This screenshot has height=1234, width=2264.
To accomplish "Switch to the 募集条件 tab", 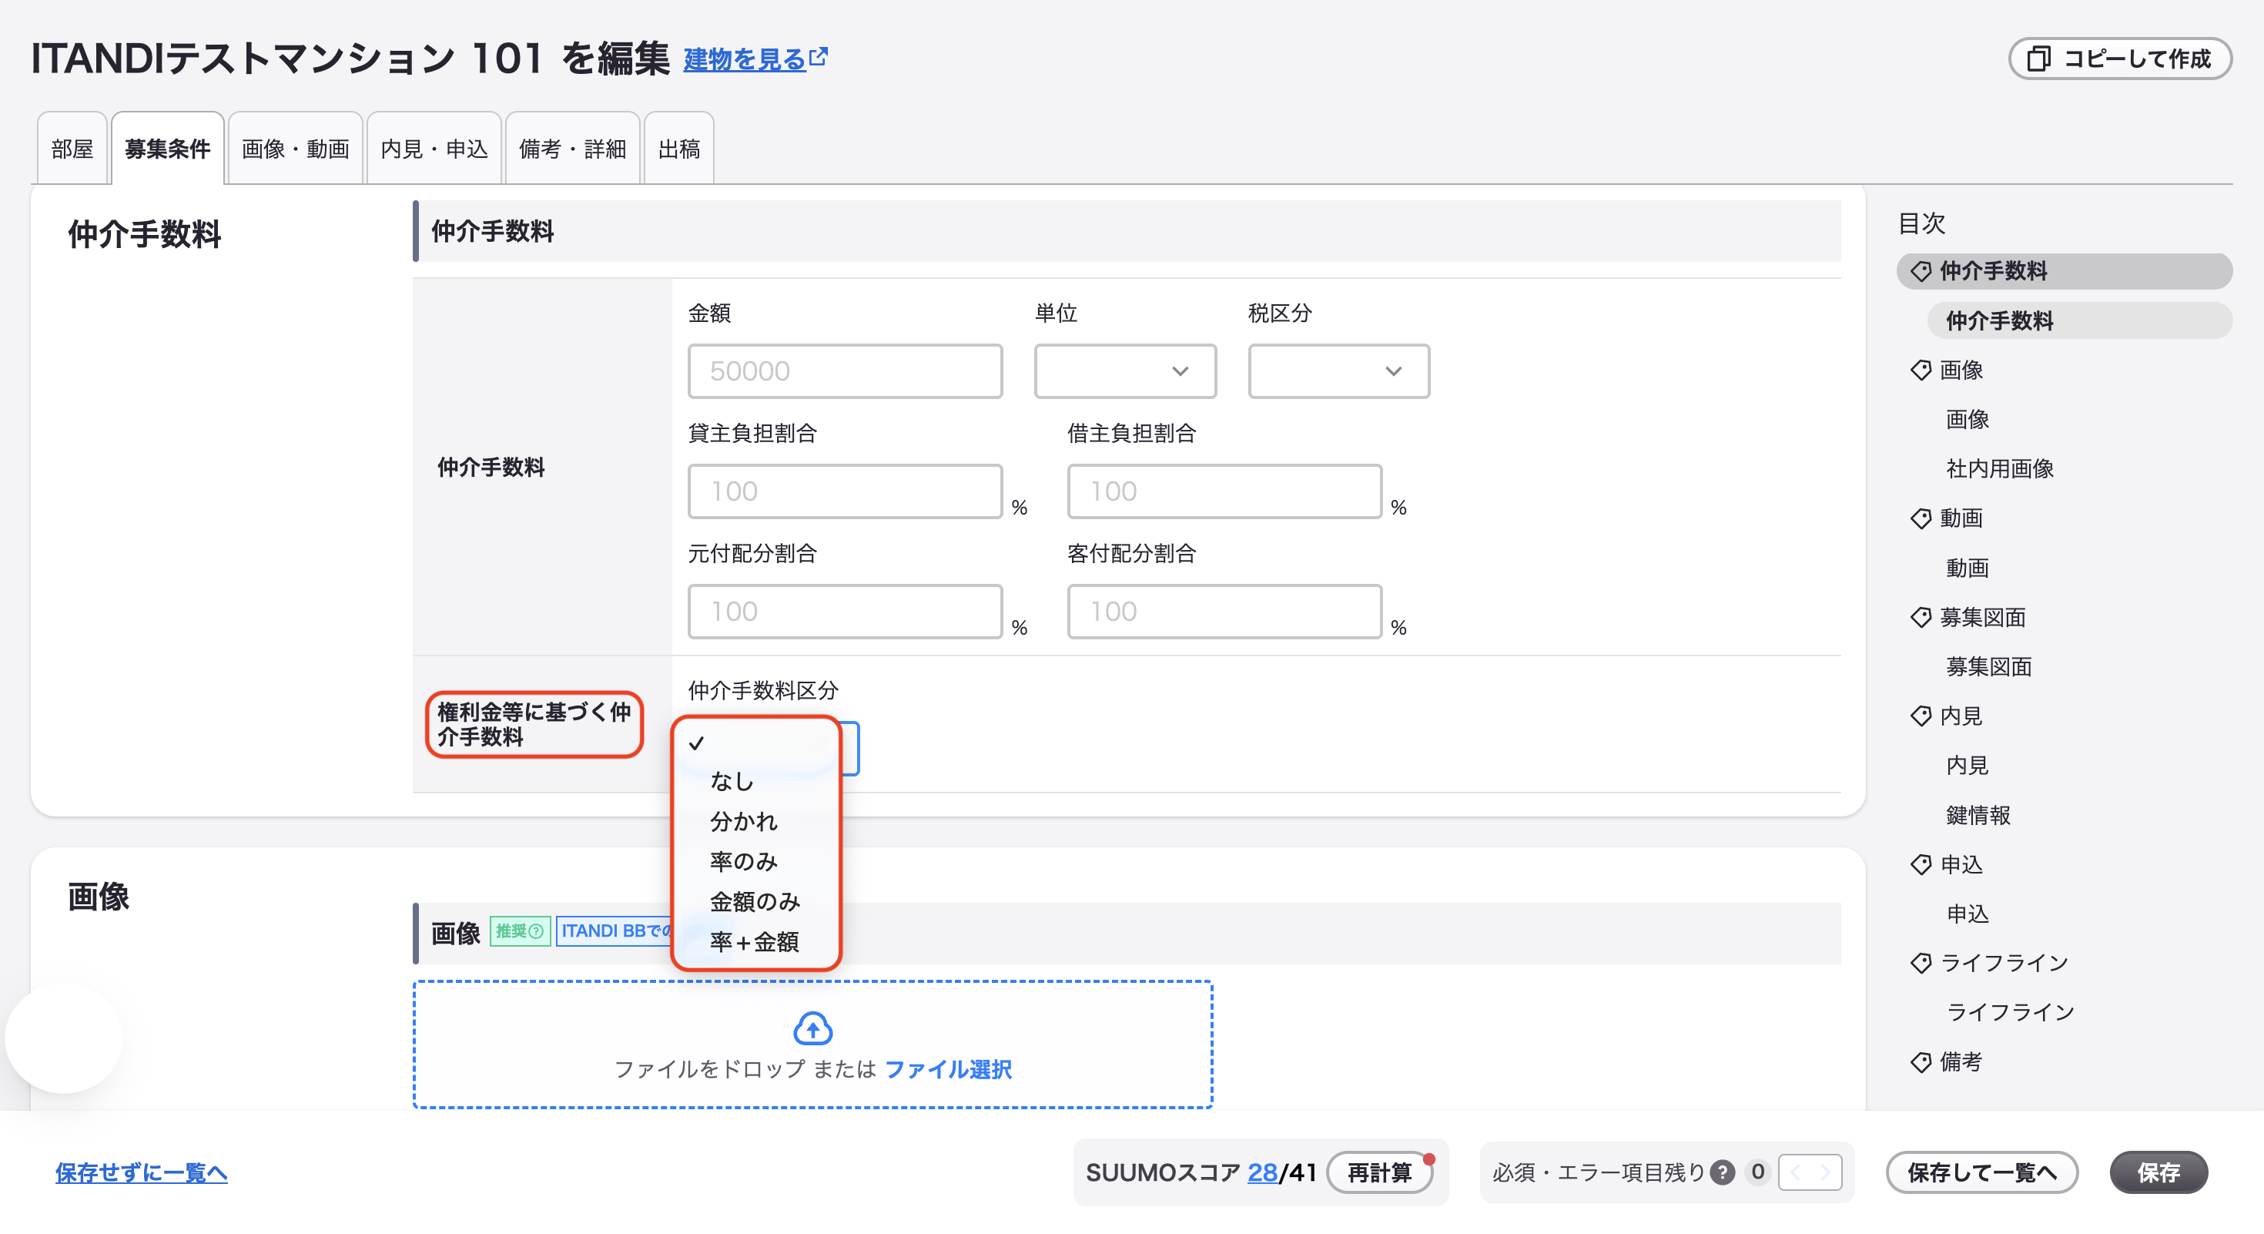I will pyautogui.click(x=167, y=149).
